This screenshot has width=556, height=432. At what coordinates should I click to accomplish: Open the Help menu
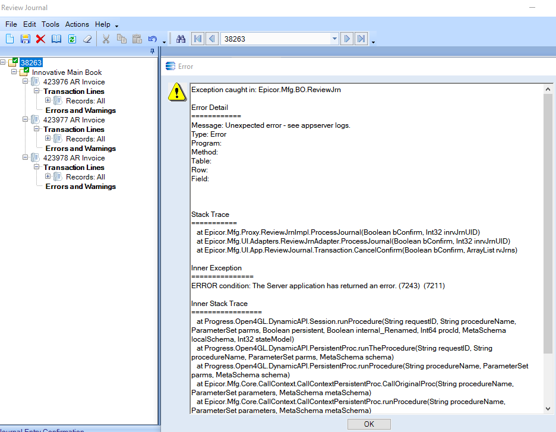pyautogui.click(x=103, y=24)
